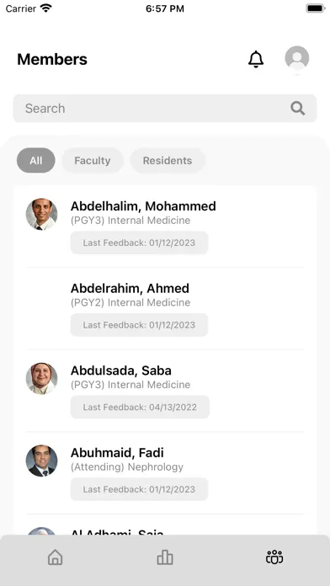The height and width of the screenshot is (586, 330).
Task: Click Abdulsada's Last Feedback 04/13/2022 badge
Action: (x=140, y=407)
